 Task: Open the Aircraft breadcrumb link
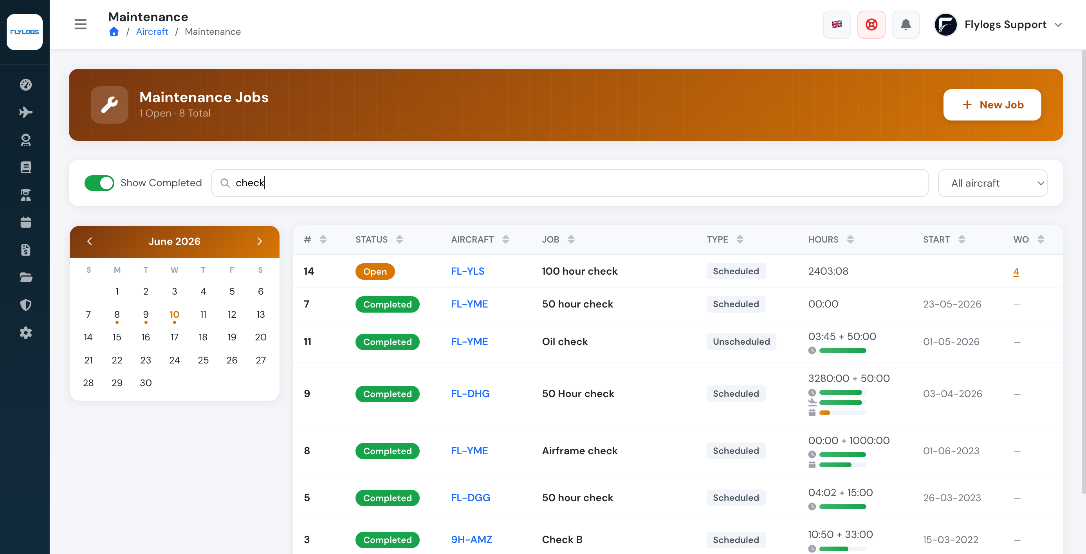pos(152,32)
